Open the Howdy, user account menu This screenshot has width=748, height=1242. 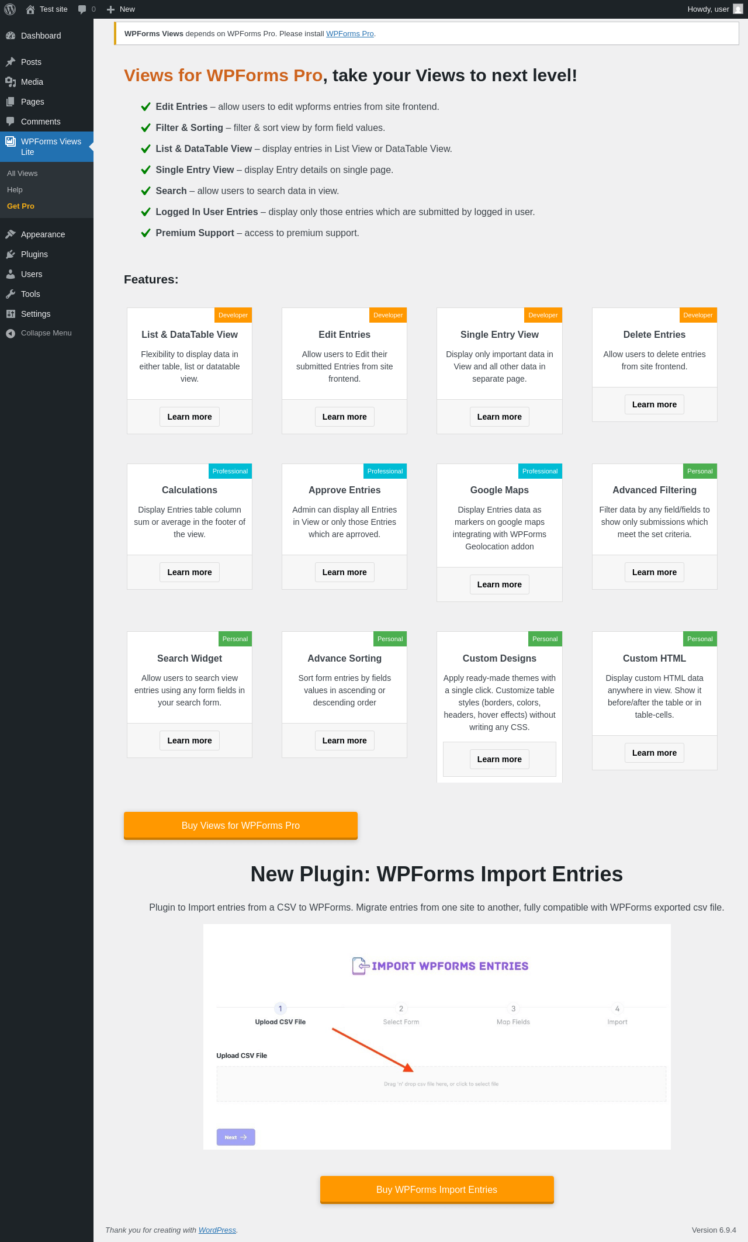tap(715, 9)
